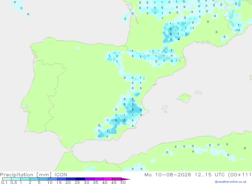
Task: Click the "UTC" label
Action: [x=220, y=174]
